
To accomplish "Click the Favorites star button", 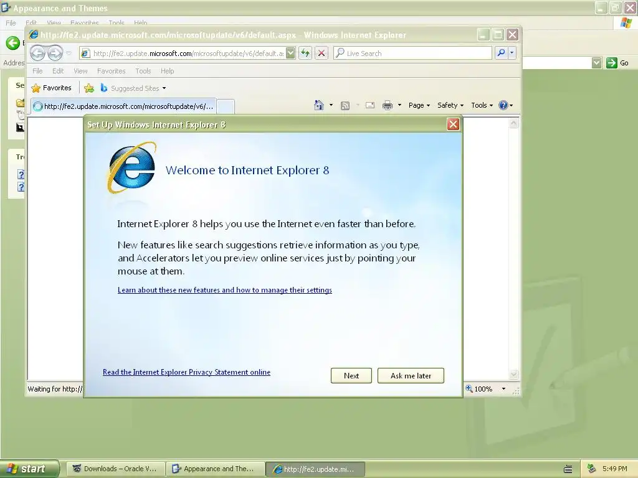I will point(52,88).
